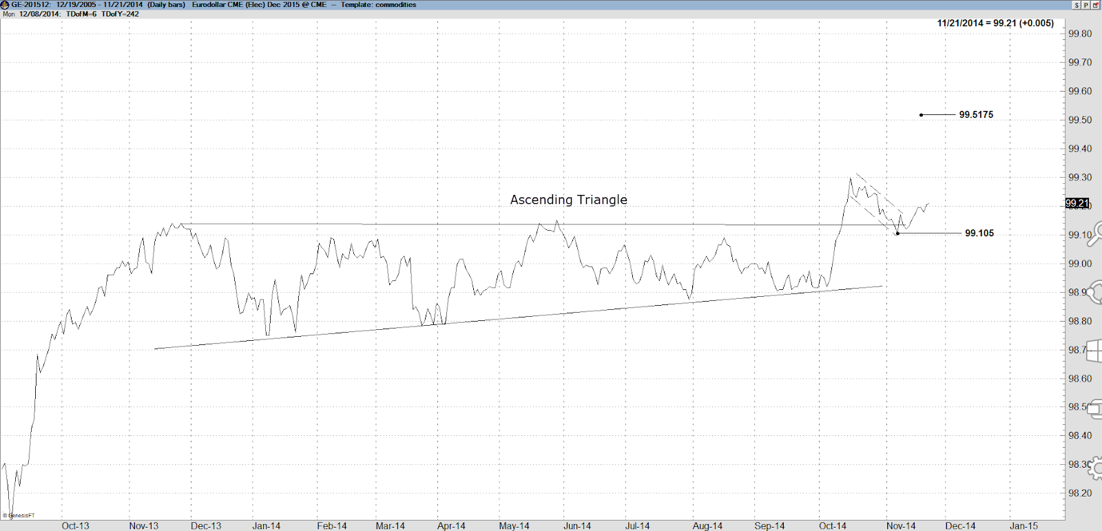
Task: Open the Windows Share charm
Action: 1095,292
